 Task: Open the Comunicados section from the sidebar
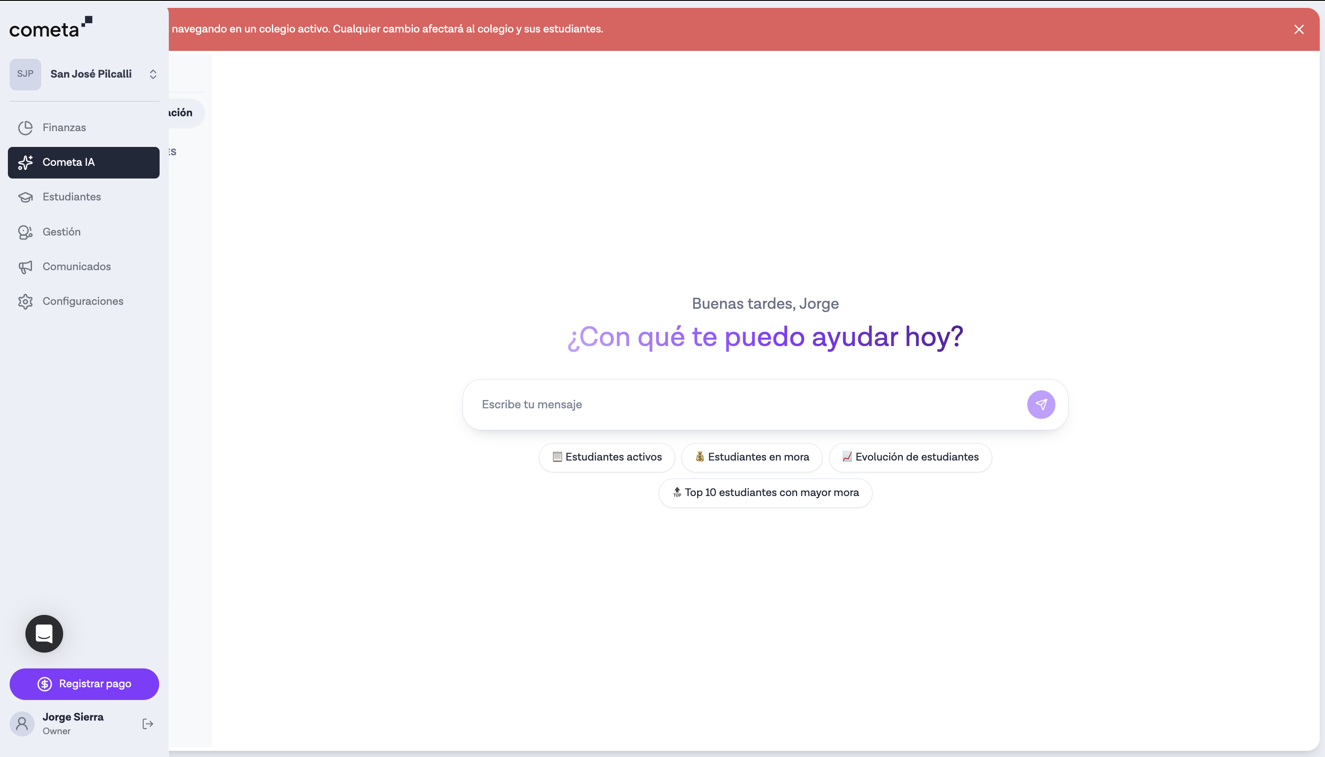point(76,266)
